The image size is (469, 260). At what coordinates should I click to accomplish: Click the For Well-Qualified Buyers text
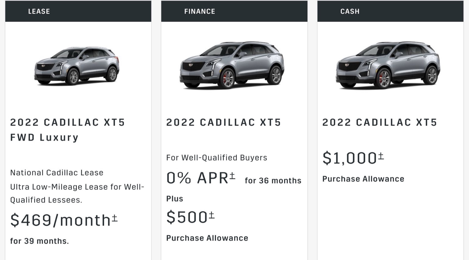tap(217, 157)
